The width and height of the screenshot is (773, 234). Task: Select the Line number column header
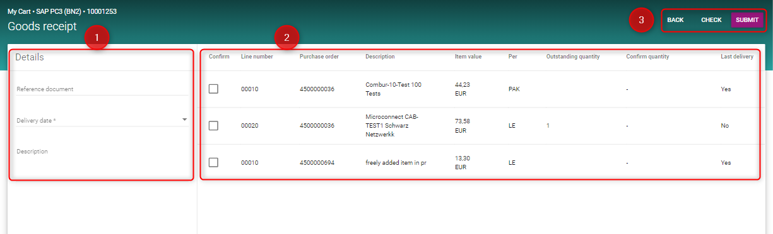click(257, 57)
